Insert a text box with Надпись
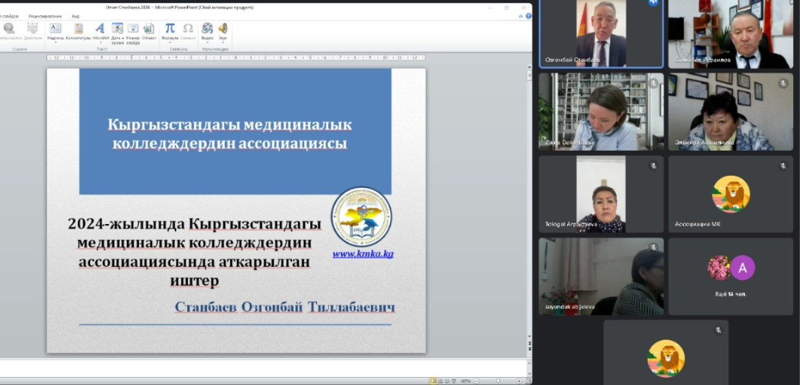The height and width of the screenshot is (385, 800). coord(55,32)
